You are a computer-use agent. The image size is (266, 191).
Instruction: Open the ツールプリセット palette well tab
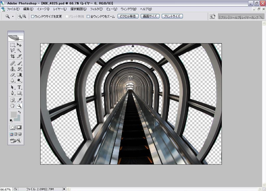tap(235, 17)
